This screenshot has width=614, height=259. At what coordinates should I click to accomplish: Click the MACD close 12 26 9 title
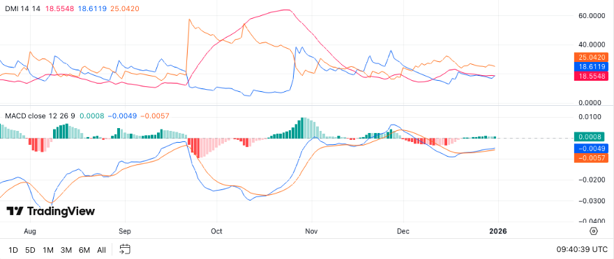pos(40,116)
